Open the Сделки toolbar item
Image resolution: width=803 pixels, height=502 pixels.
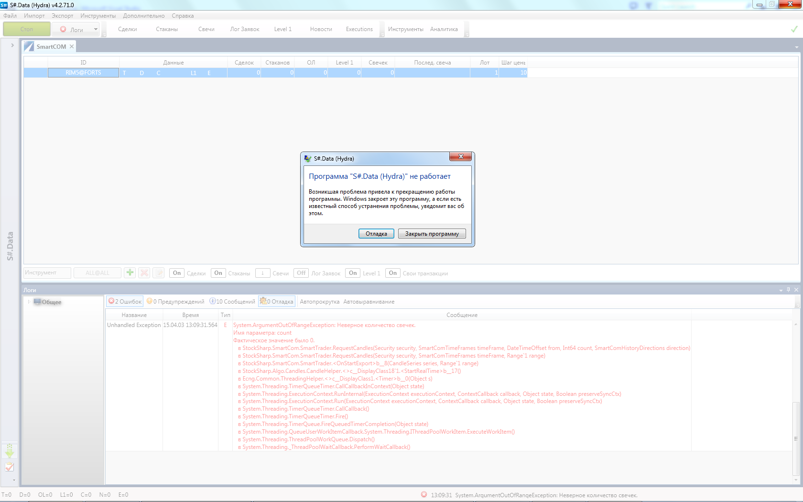click(128, 29)
